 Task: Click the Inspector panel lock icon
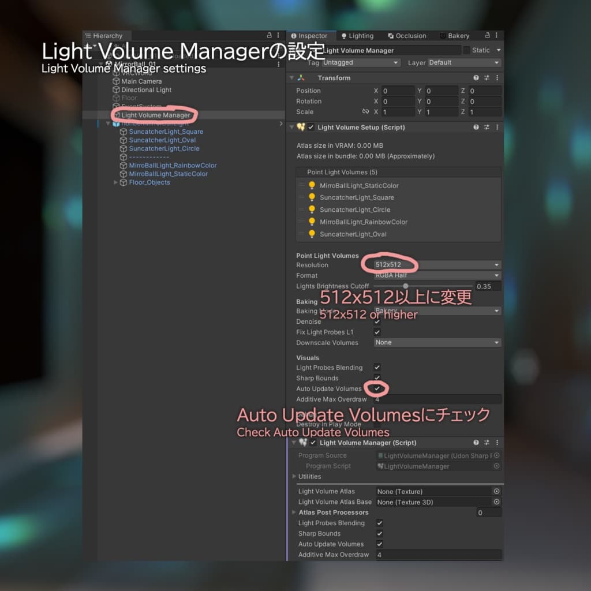[x=487, y=35]
